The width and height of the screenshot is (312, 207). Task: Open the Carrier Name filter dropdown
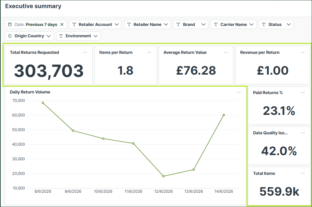[x=233, y=24]
